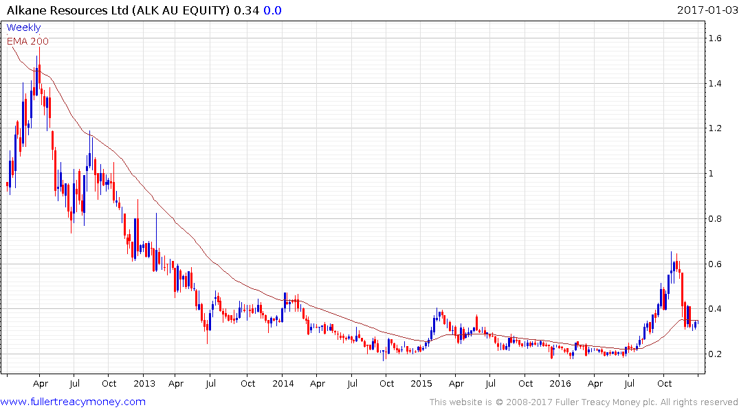Click the 2014 year axis label
The image size is (739, 412).
[x=283, y=384]
